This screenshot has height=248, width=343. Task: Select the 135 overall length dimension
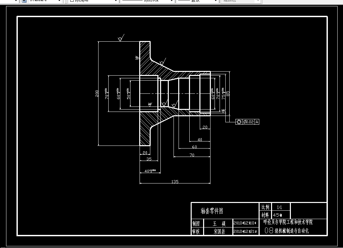point(175,181)
